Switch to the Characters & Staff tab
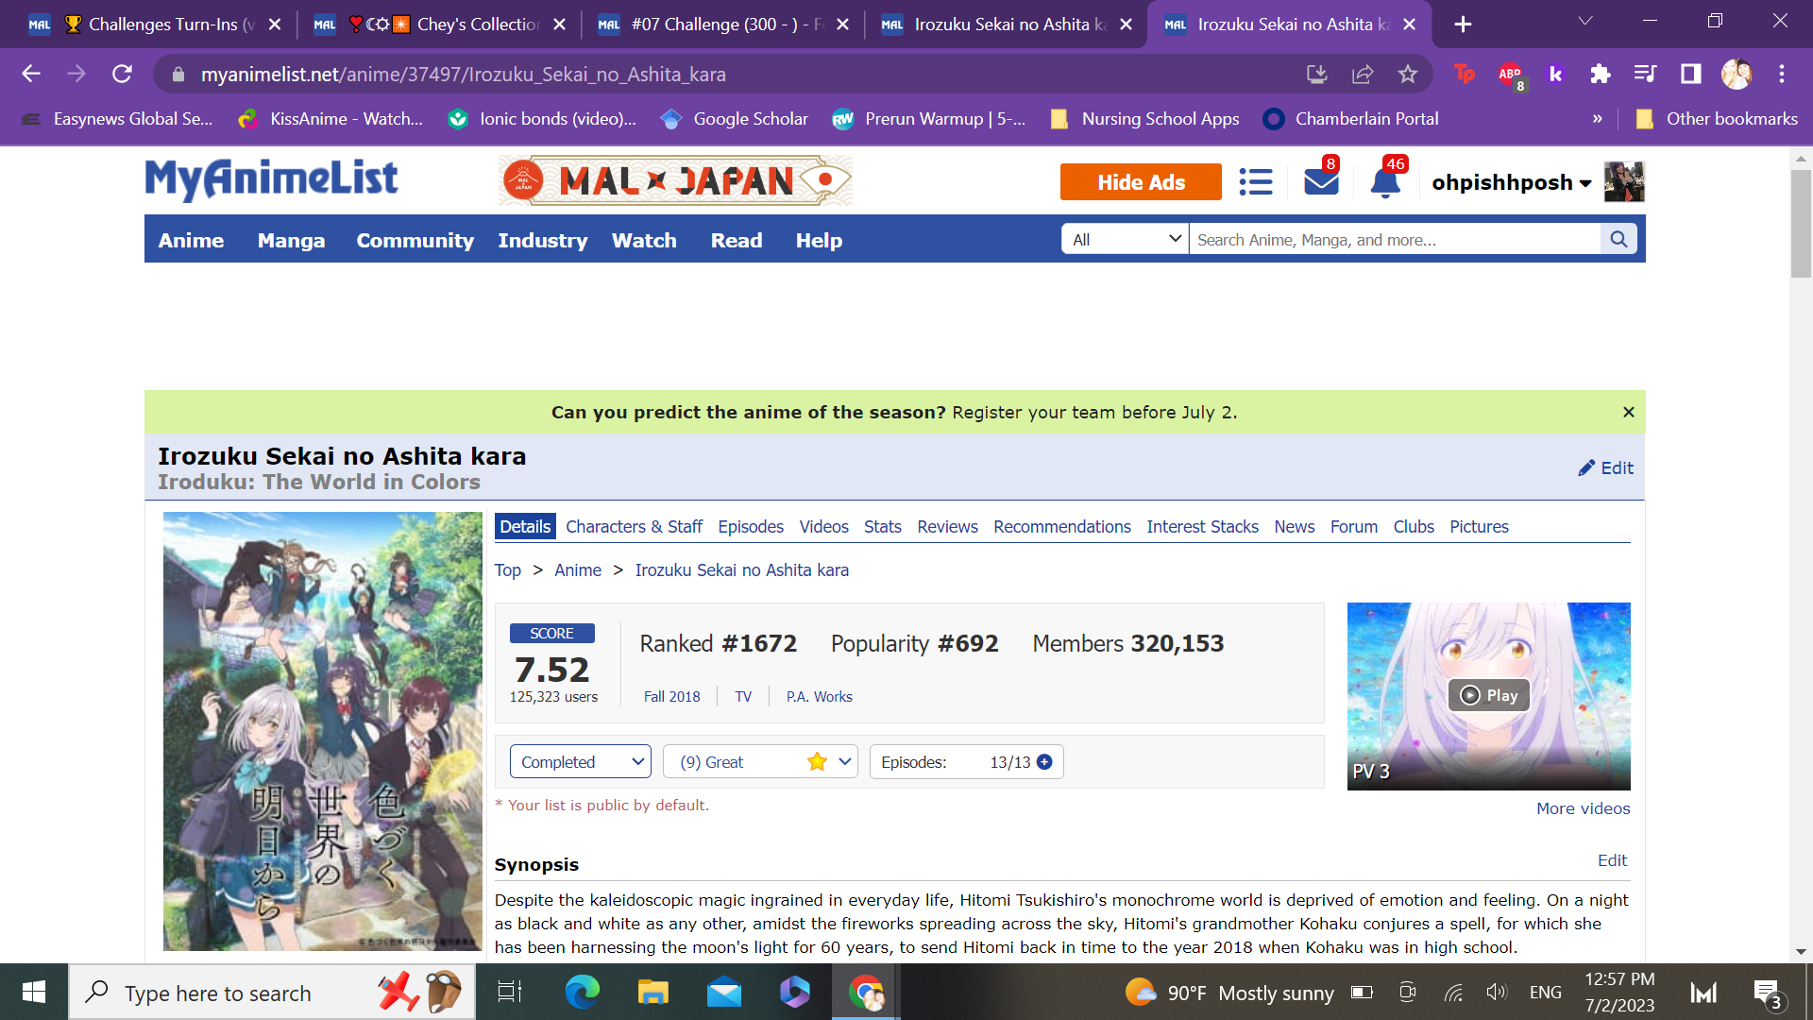Screen dimensions: 1813x1020 point(634,527)
